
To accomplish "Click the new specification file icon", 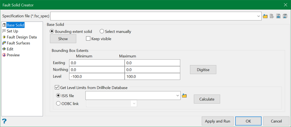I will (272, 16).
